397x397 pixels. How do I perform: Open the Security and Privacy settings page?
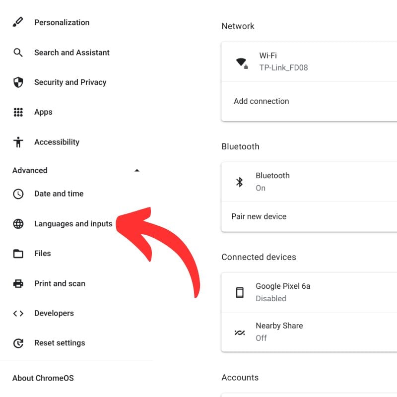click(70, 82)
